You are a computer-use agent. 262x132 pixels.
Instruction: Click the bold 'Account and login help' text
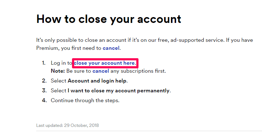[x=97, y=81]
